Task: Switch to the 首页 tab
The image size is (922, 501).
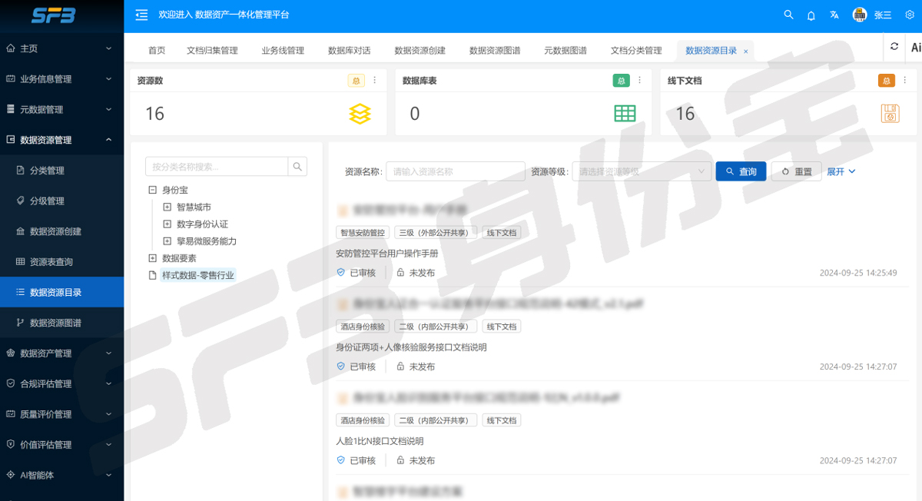Action: (157, 51)
